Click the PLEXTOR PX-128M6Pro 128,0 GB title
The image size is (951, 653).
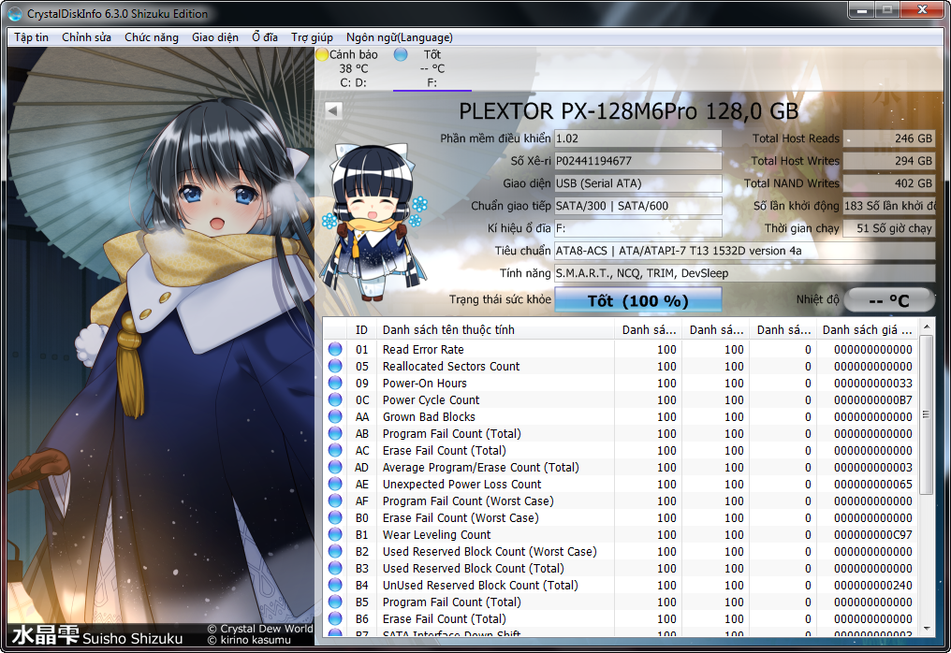tap(628, 111)
